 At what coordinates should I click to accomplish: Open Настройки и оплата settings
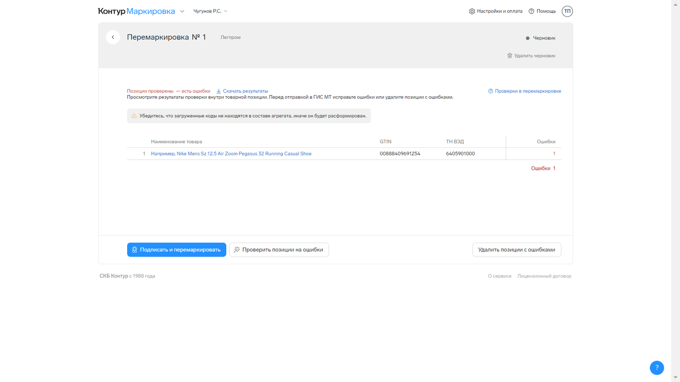495,11
